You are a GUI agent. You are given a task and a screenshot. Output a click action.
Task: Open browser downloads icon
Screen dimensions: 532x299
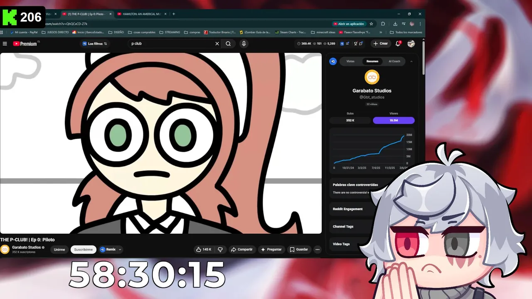click(395, 24)
